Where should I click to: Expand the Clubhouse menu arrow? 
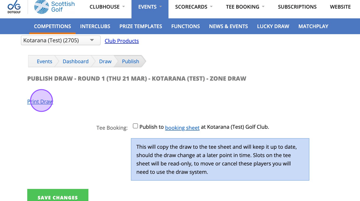[123, 7]
